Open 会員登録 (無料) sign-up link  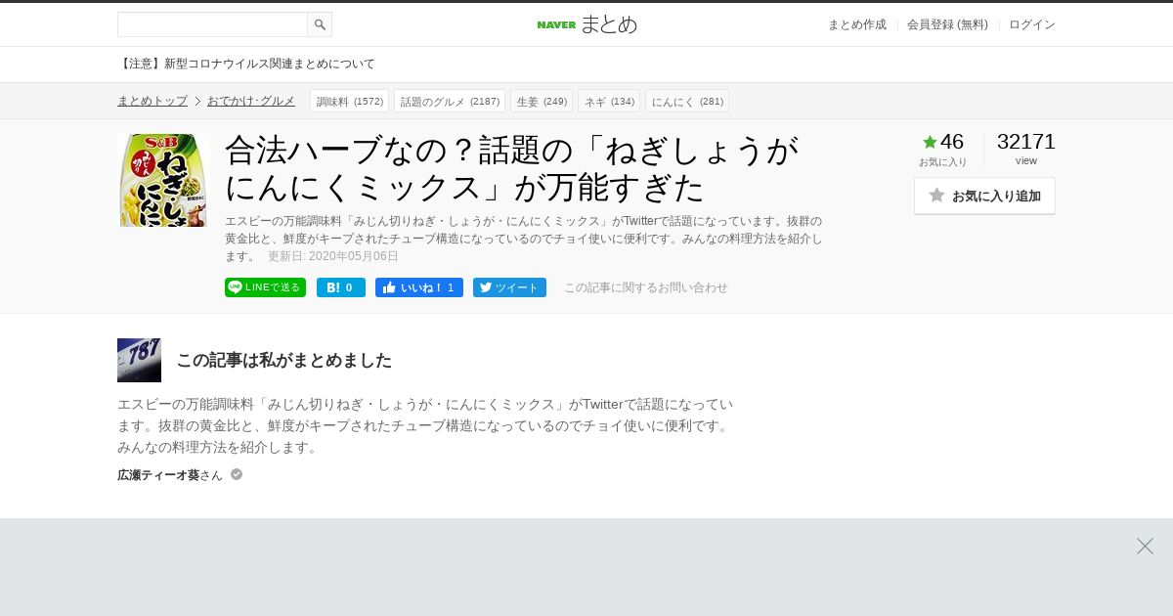[947, 24]
